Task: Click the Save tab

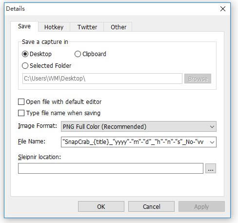Action: (24, 26)
